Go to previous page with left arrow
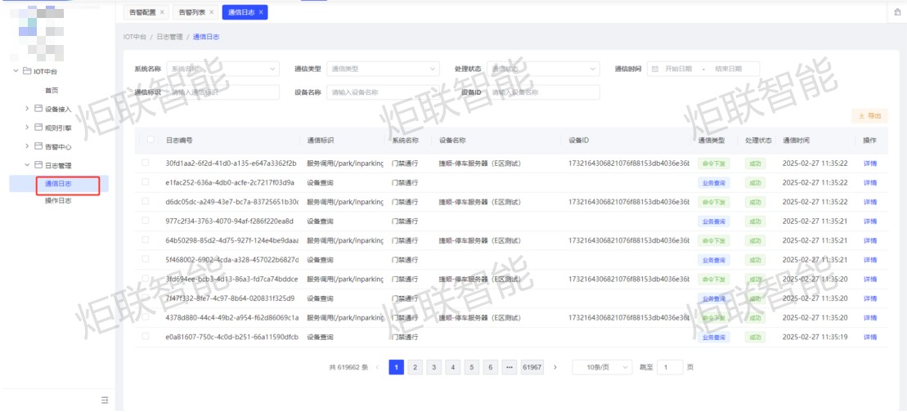 [x=378, y=367]
